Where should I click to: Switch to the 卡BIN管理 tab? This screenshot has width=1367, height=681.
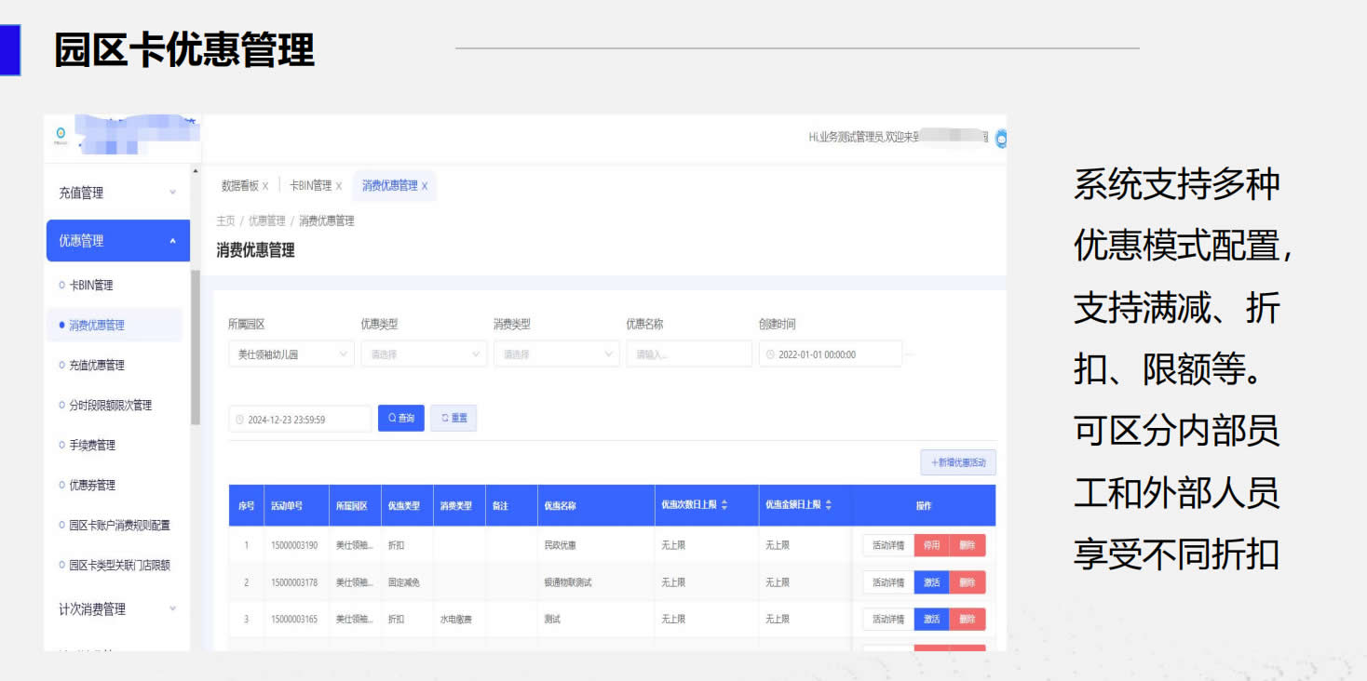[x=310, y=186]
